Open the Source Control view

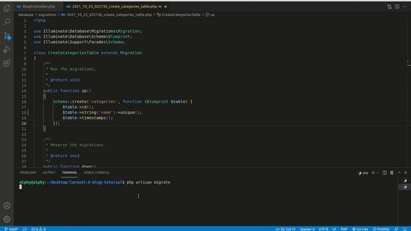(7, 36)
